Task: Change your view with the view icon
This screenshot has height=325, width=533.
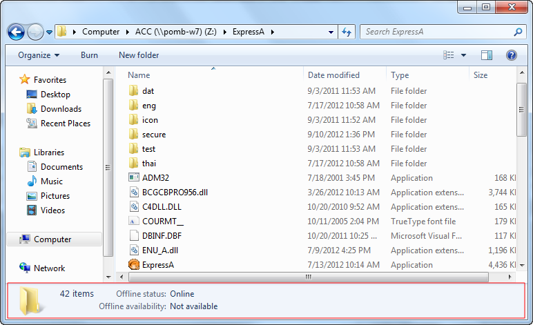Action: [448, 55]
